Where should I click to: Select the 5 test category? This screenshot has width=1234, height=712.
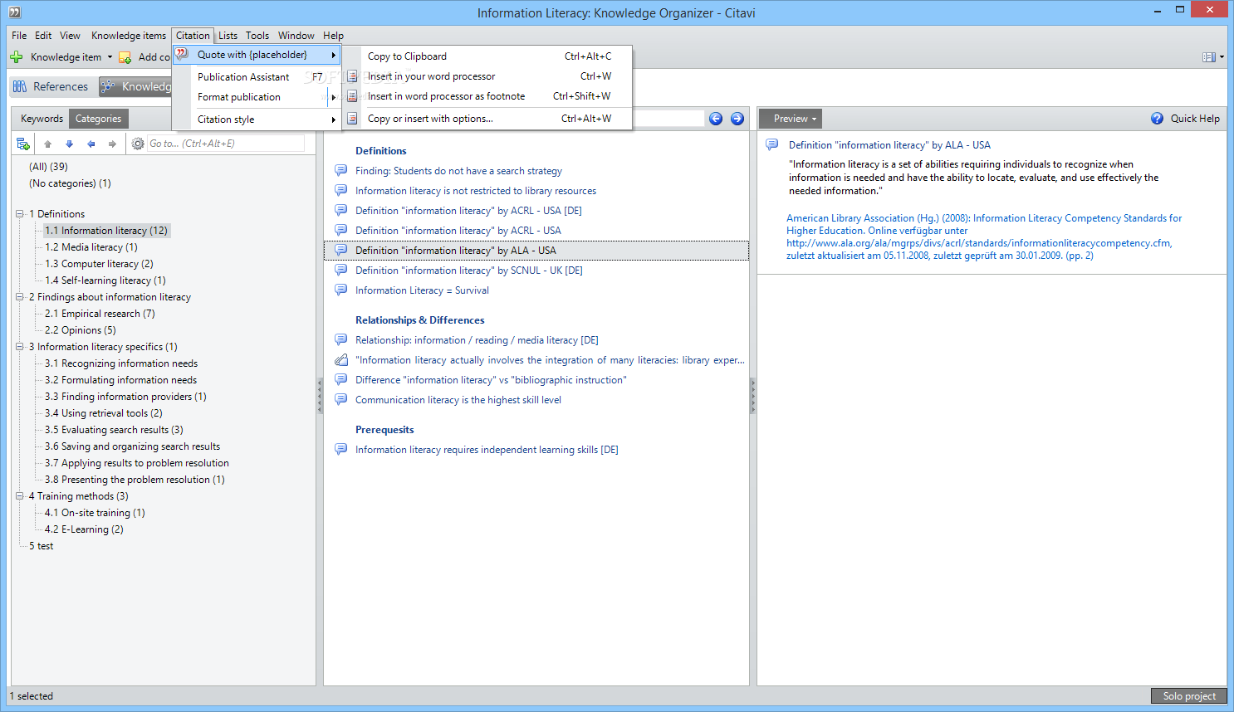(x=41, y=546)
